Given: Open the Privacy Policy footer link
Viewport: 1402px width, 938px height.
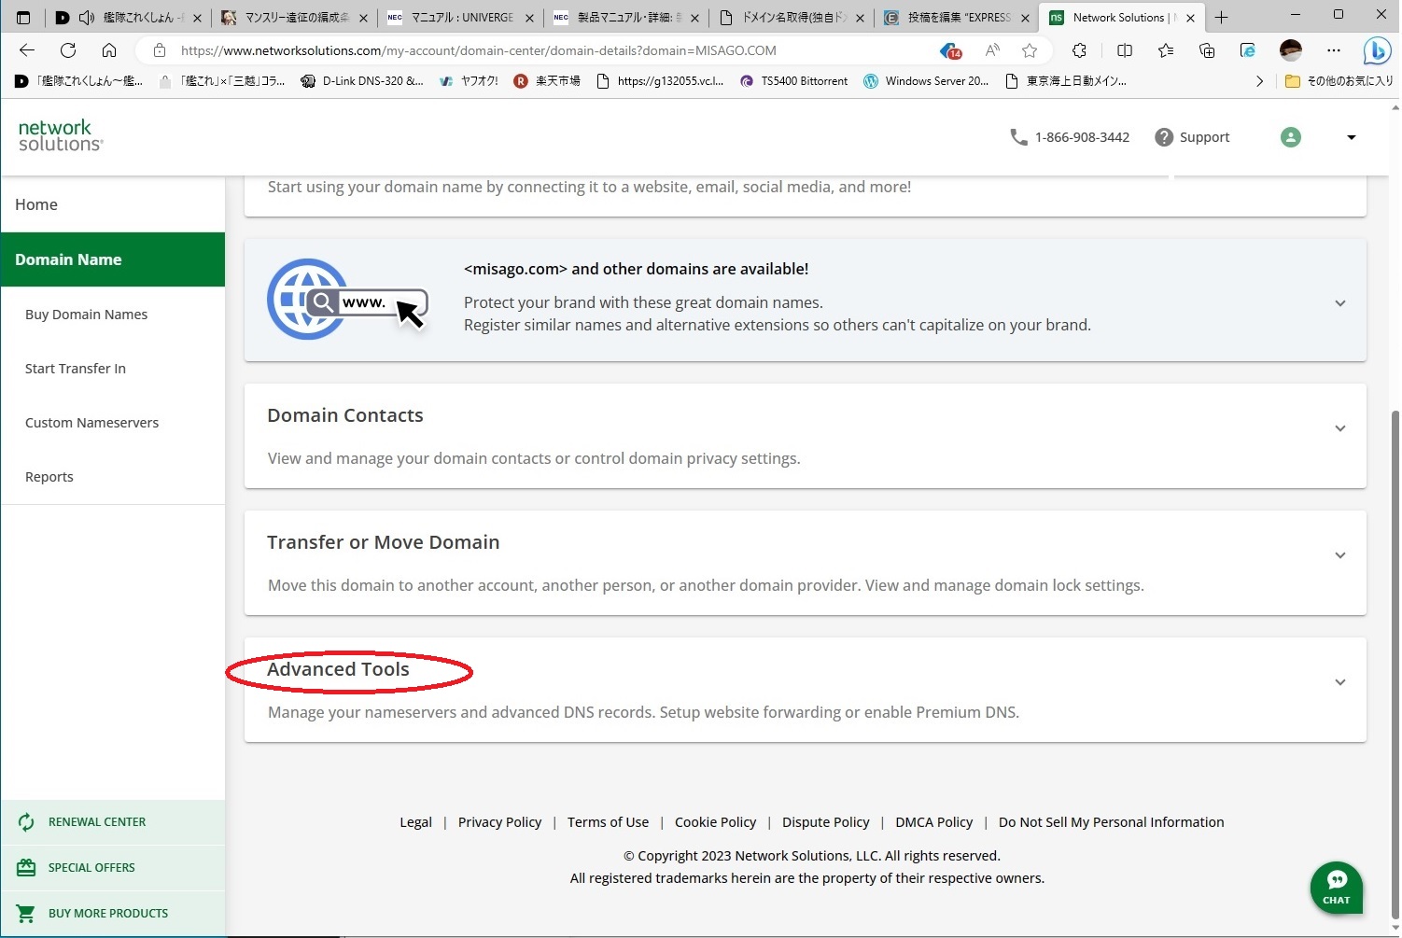Looking at the screenshot, I should click(x=499, y=822).
